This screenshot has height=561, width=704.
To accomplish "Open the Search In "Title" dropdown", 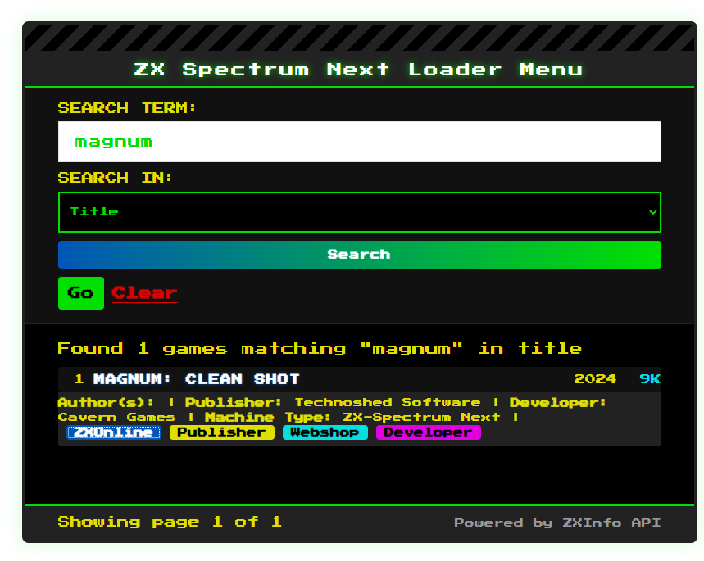I will [359, 212].
